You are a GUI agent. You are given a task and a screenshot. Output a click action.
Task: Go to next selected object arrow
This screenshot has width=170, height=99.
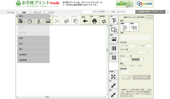[151, 17]
